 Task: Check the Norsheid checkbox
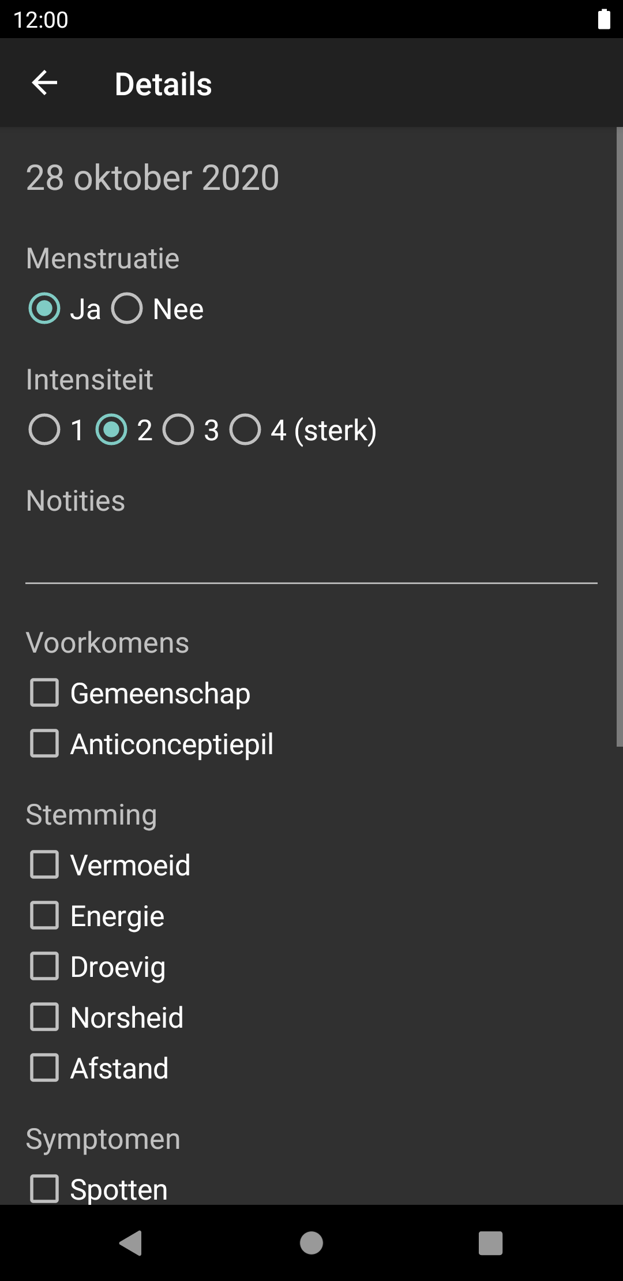click(x=44, y=1017)
